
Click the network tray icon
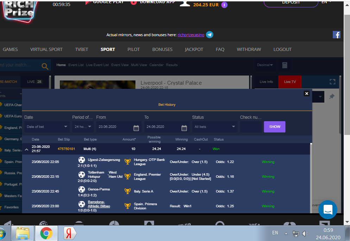coord(295,233)
